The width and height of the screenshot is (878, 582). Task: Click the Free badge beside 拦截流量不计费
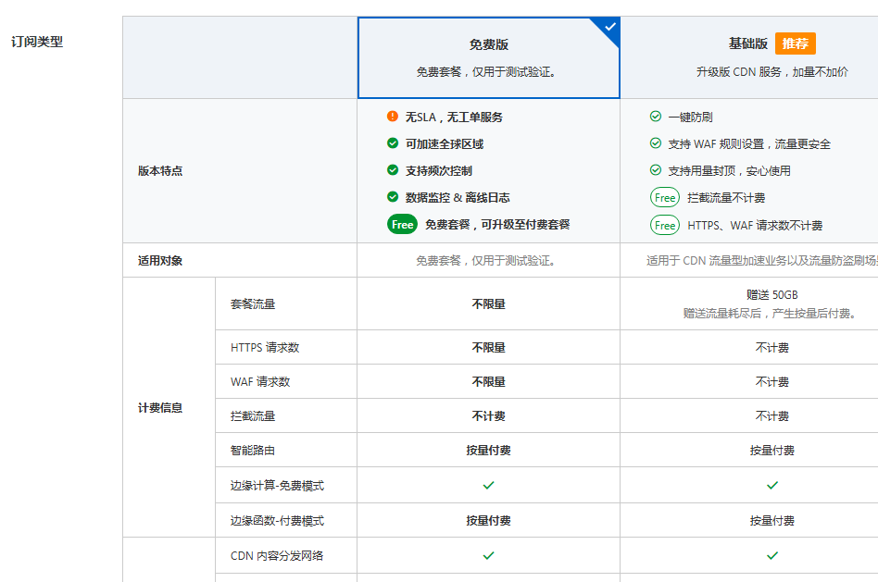[x=664, y=197]
